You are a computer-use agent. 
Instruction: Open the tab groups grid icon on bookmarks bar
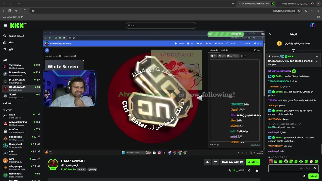point(319,17)
